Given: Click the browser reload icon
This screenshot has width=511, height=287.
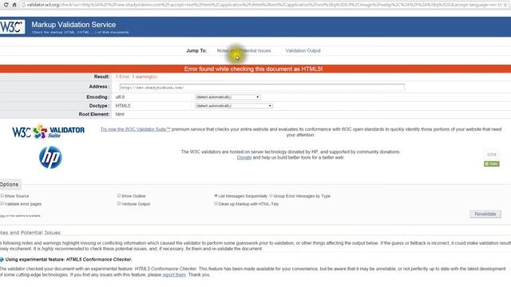Looking at the screenshot, I should pyautogui.click(x=6, y=5).
